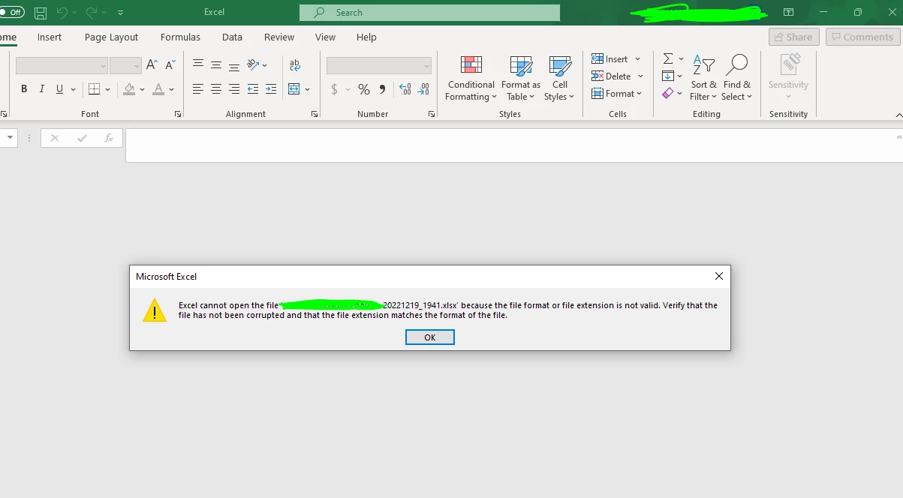Click the Sensitivity button
This screenshot has width=903, height=498.
tap(788, 77)
